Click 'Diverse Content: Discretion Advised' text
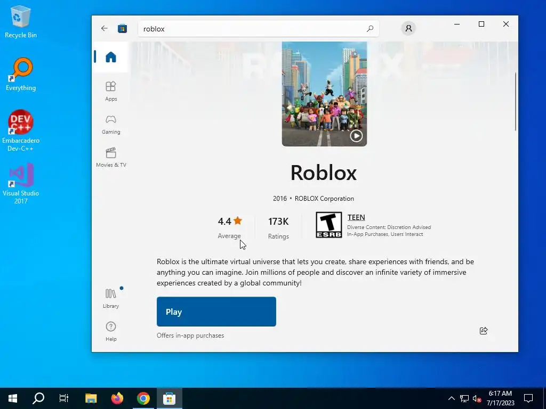 coord(389,227)
